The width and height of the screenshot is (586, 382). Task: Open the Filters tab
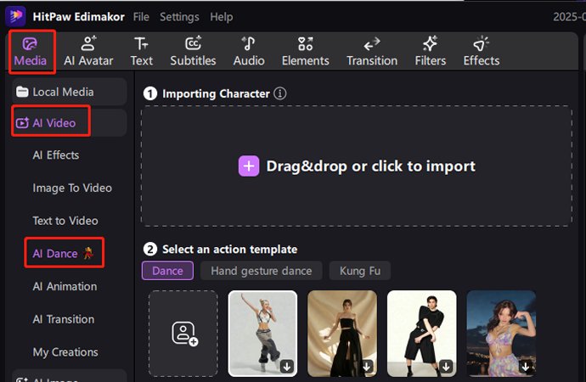click(430, 52)
